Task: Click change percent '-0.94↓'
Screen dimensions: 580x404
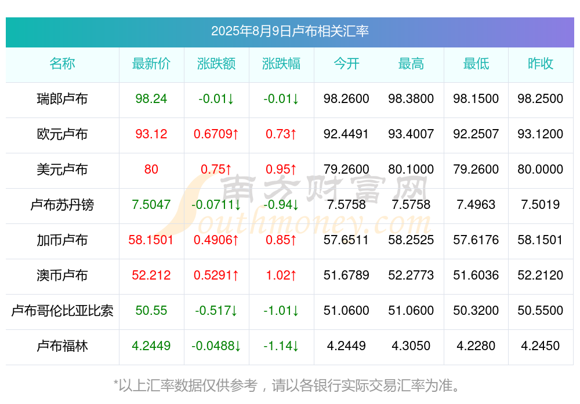Action: coord(281,204)
